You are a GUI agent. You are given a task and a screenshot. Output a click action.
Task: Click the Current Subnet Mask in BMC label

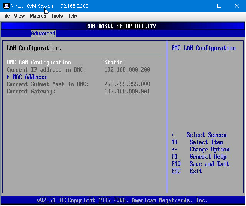pyautogui.click(x=48, y=84)
